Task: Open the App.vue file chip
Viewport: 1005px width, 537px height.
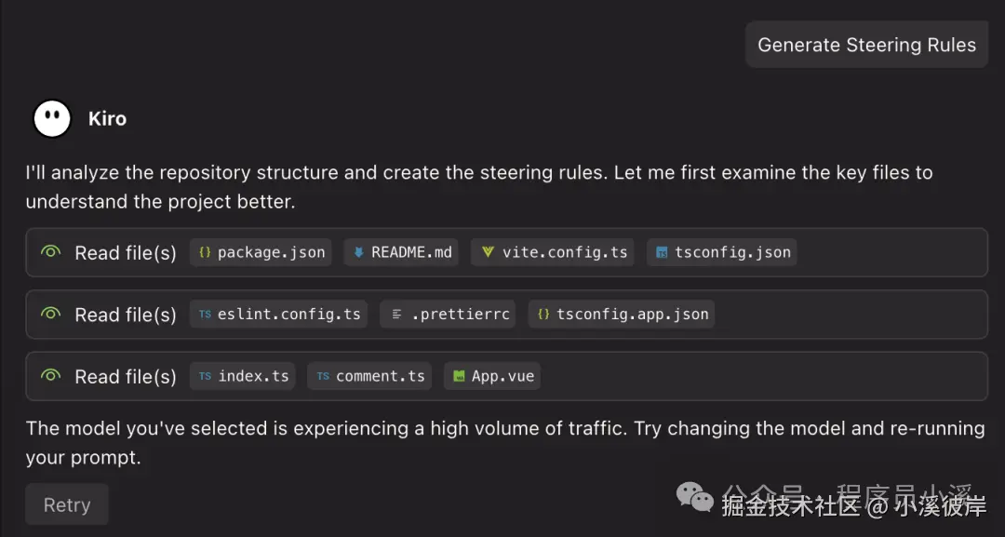Action: coord(492,376)
